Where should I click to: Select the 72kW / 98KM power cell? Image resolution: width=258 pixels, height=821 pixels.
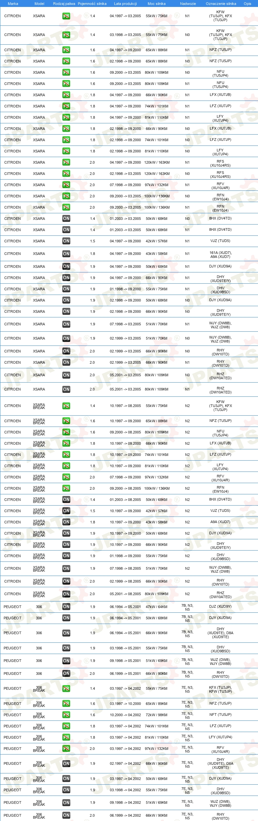157,715
